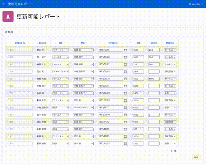The width and height of the screenshot is (206, 165).
Task: Open calendar picker for hiredate 1981/06/09
Action: click(x=126, y=93)
